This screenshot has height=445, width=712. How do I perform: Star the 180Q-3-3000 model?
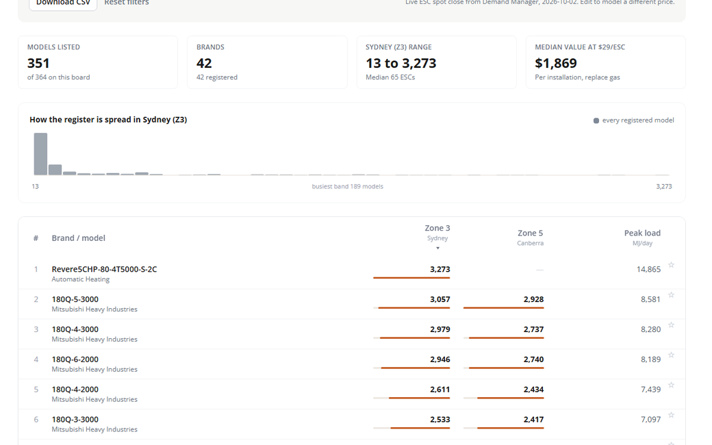671,415
